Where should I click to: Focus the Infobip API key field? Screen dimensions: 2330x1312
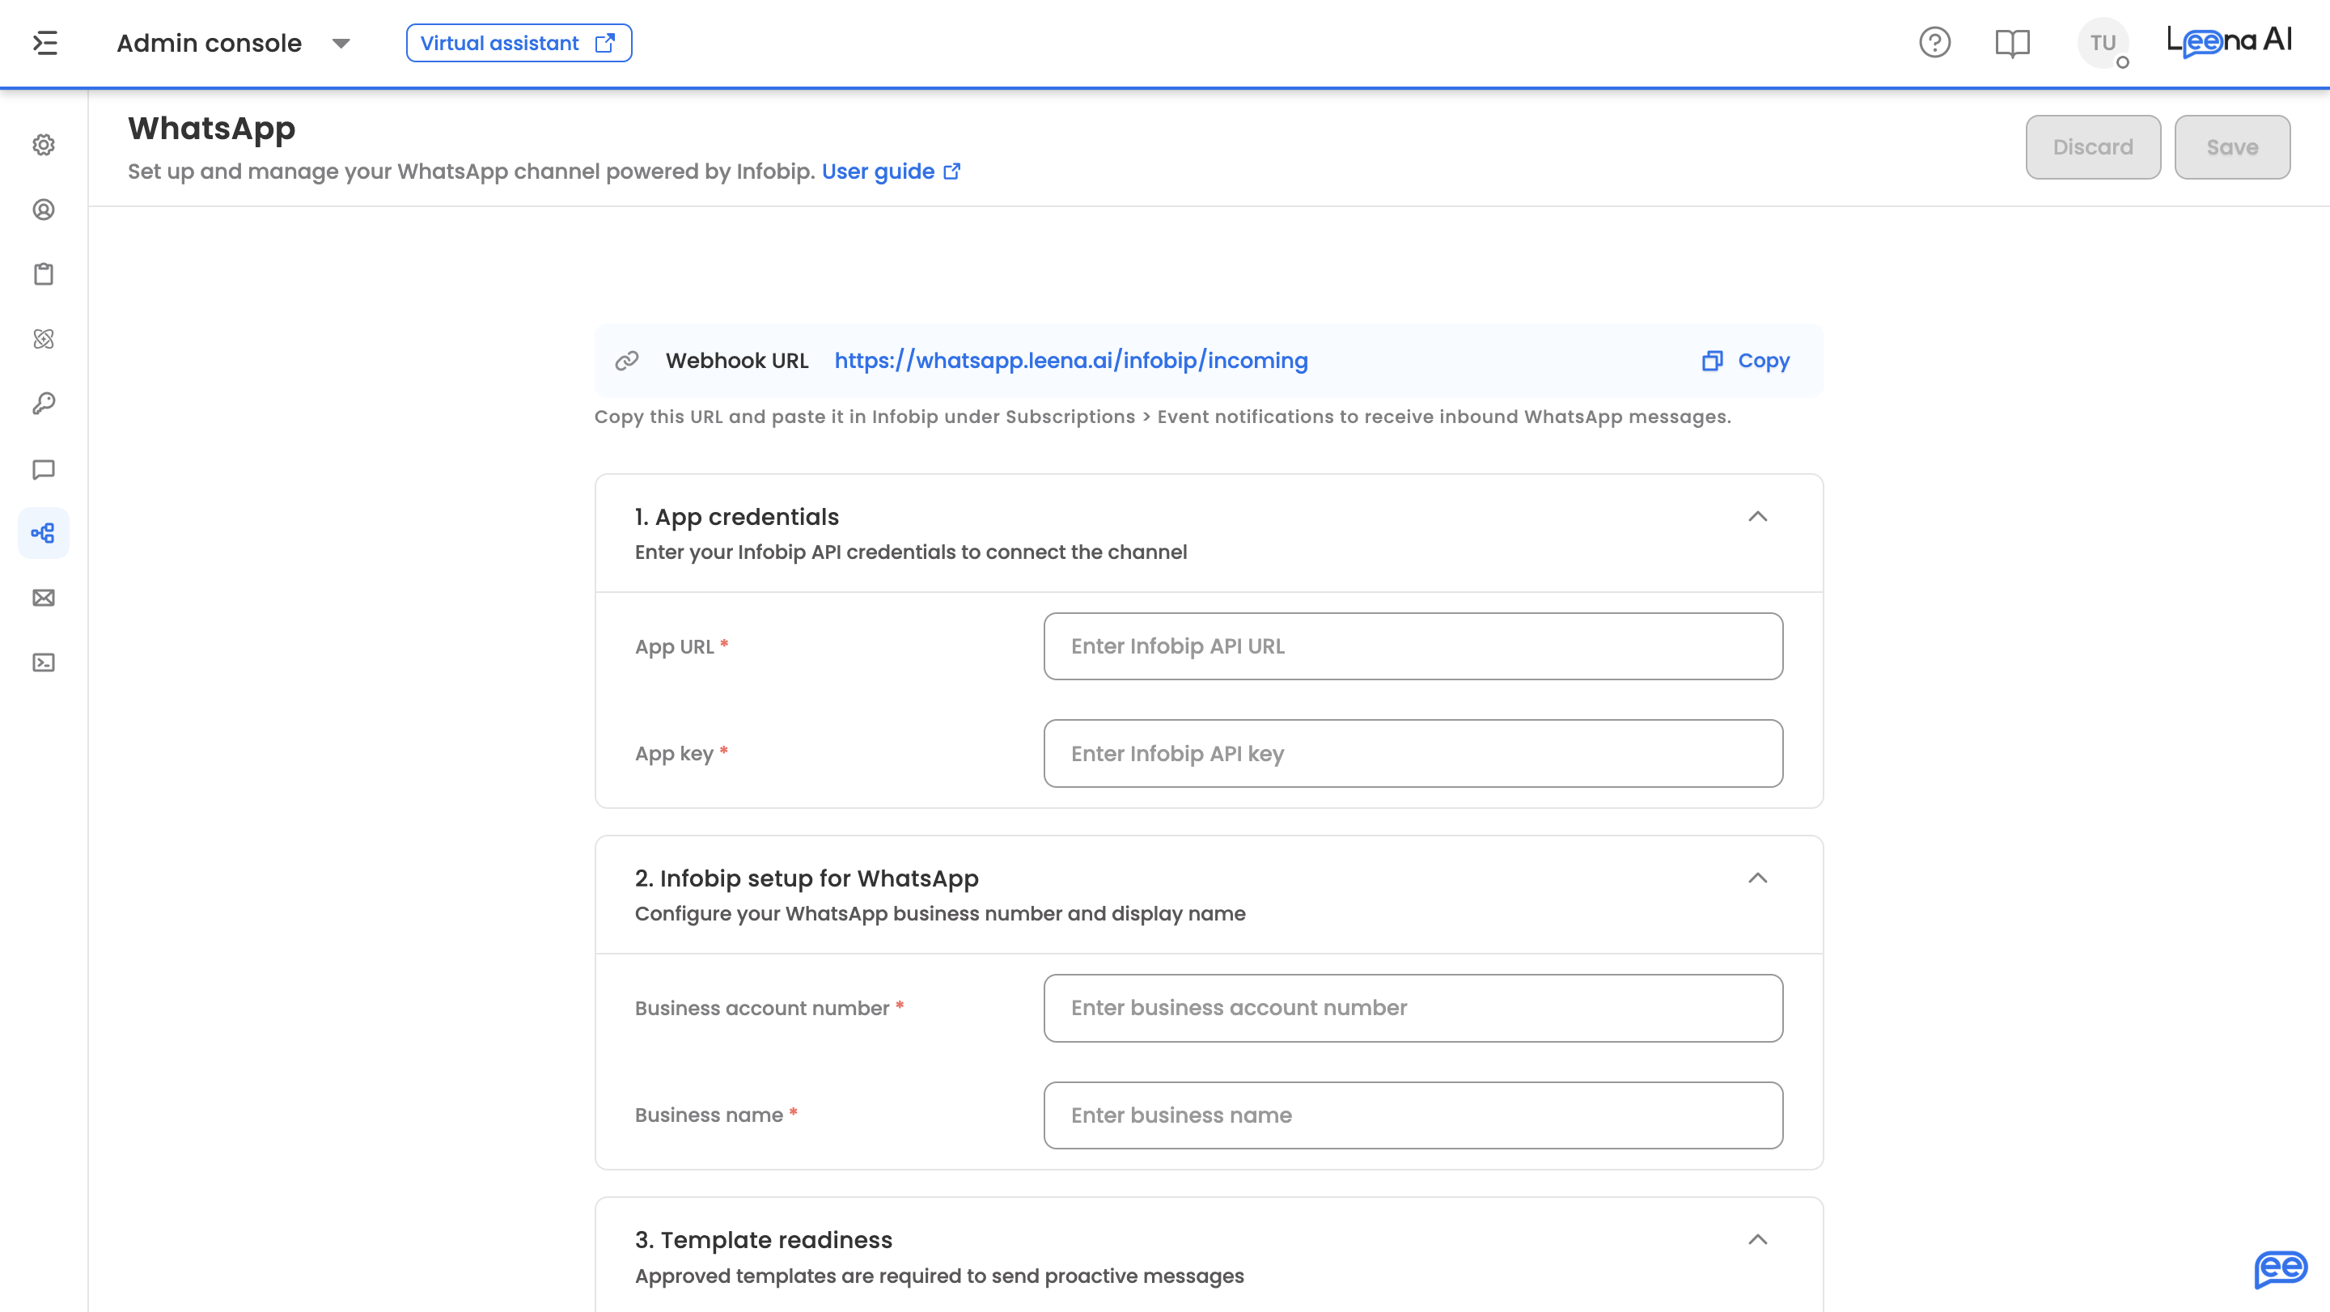pyautogui.click(x=1413, y=753)
